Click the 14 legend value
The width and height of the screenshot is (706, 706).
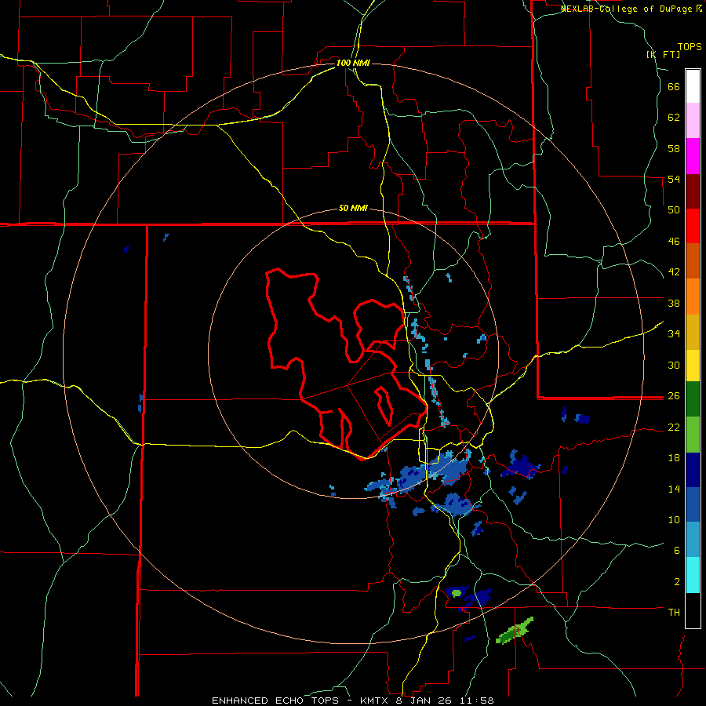pos(674,489)
